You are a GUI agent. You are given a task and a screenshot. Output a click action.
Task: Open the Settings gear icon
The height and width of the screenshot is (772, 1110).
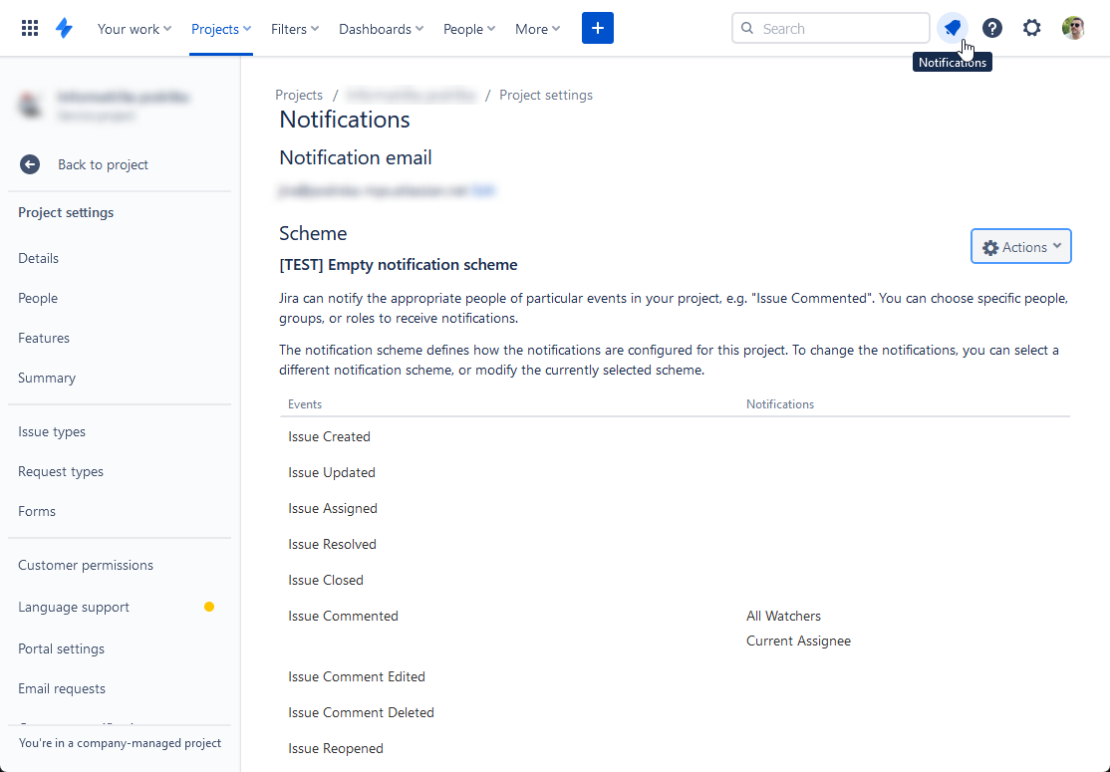1032,28
